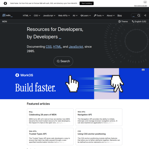Image resolution: width=149 pixels, height=149 pixels.
Task: Click the WorkOS logo on blue banner
Action: click(x=24, y=75)
